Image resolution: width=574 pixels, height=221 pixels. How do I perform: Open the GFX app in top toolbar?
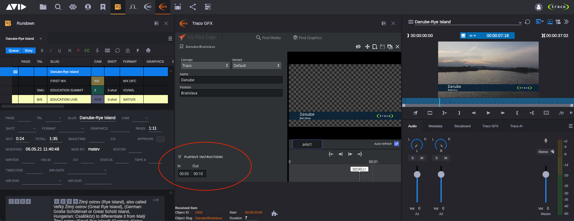(163, 7)
